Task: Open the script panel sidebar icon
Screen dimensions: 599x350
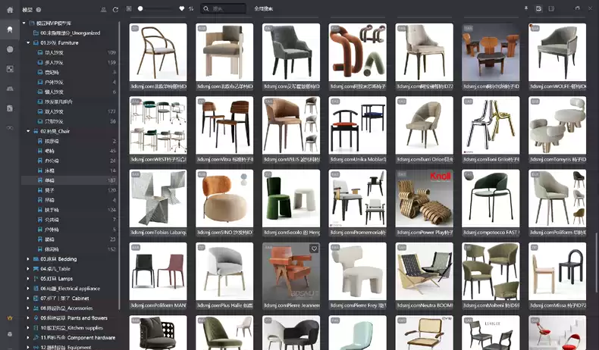Action: [10, 108]
